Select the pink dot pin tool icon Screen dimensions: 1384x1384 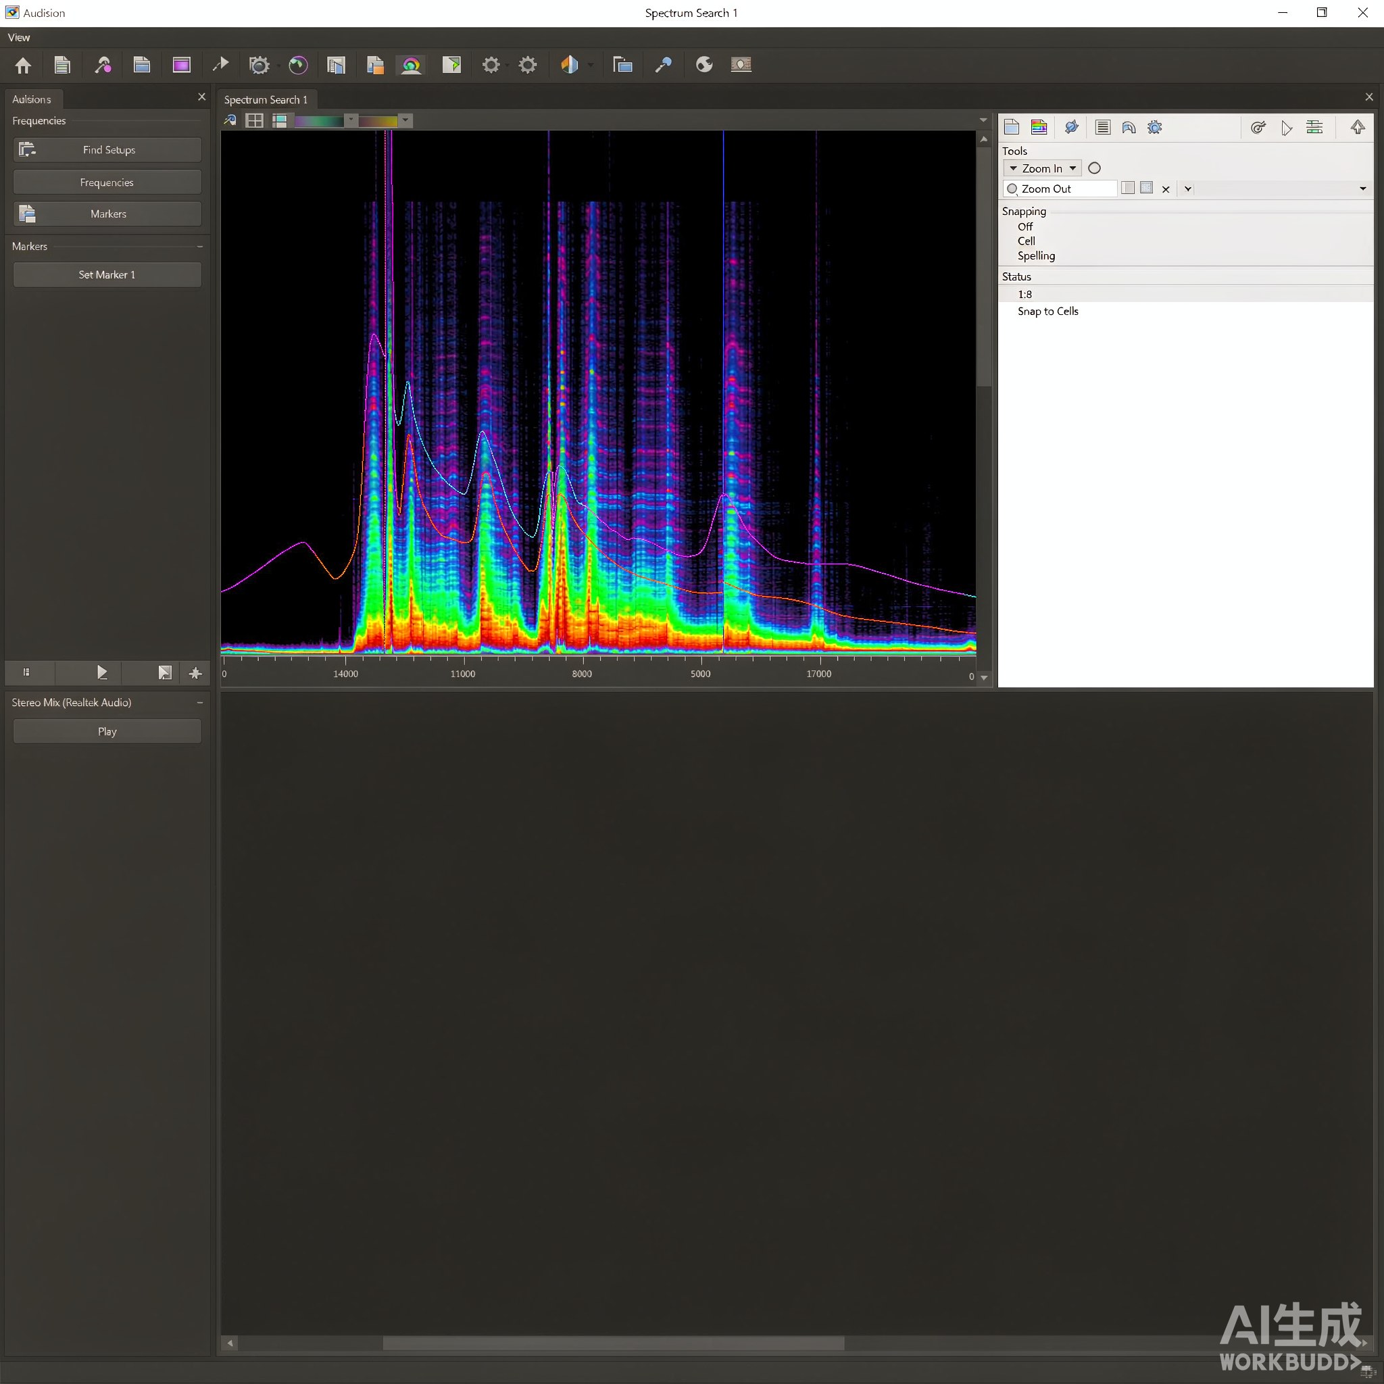click(x=103, y=65)
